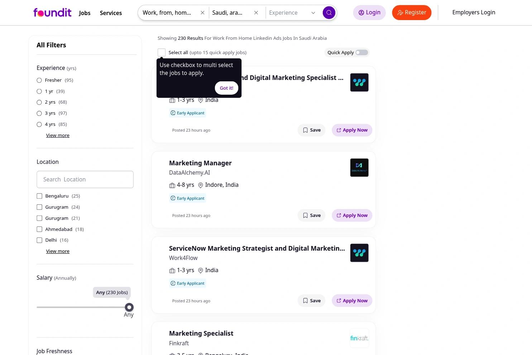Click the Early Applicant badge on Marketing Manager
Screen dimensions: 532x355
click(x=187, y=198)
